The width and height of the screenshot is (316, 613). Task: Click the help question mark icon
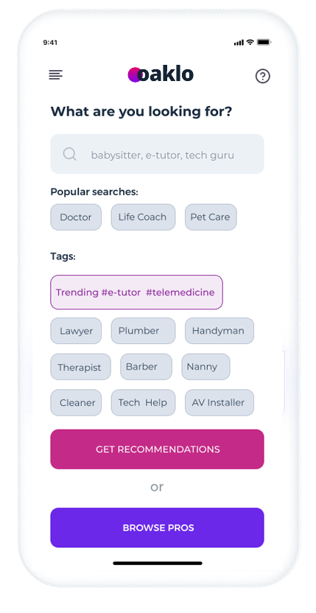tap(263, 76)
